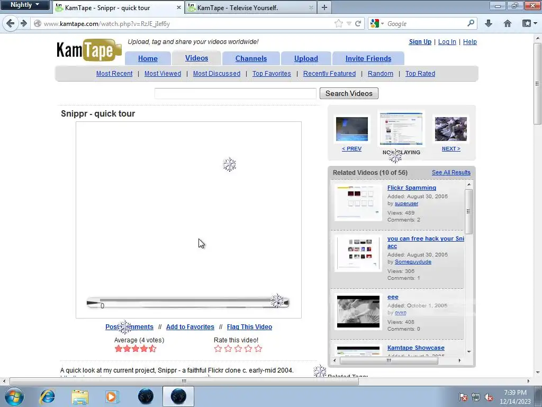Go to the NEXT > video link

(x=451, y=148)
